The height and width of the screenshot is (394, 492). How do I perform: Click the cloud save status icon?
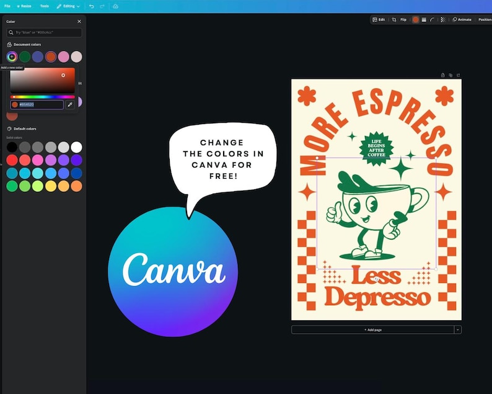coord(115,6)
